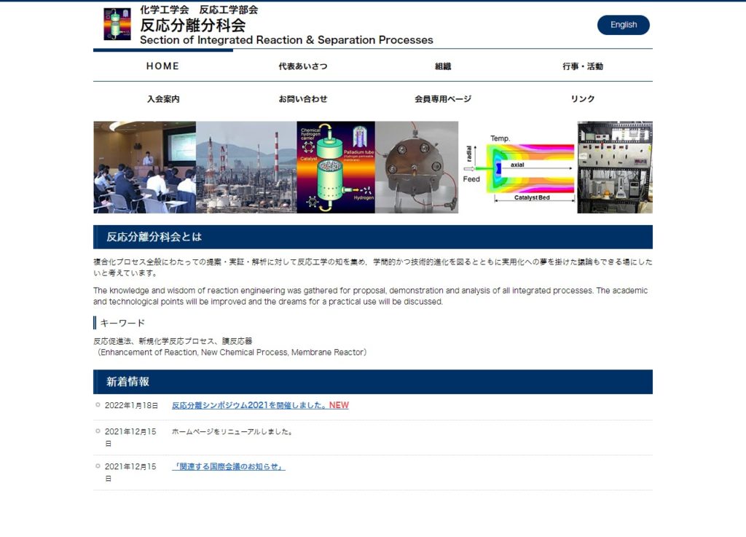The image size is (746, 537).
Task: Click the キーワード subheading
Action: [122, 323]
